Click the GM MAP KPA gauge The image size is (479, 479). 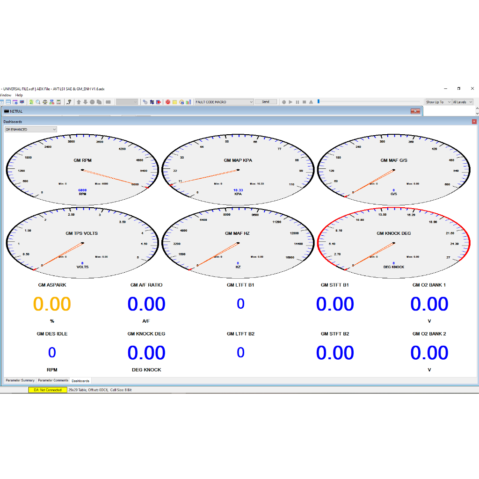[238, 169]
